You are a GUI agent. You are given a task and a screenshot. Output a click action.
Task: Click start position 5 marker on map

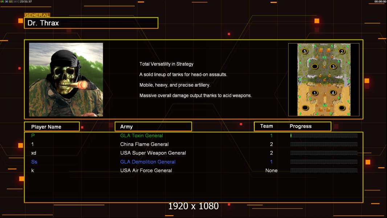(305, 51)
